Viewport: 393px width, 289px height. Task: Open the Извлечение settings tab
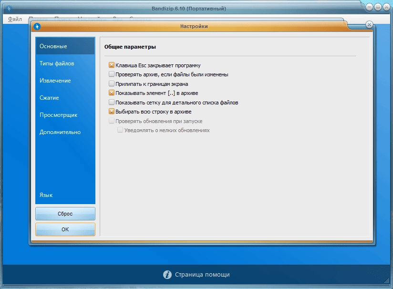pyautogui.click(x=65, y=81)
